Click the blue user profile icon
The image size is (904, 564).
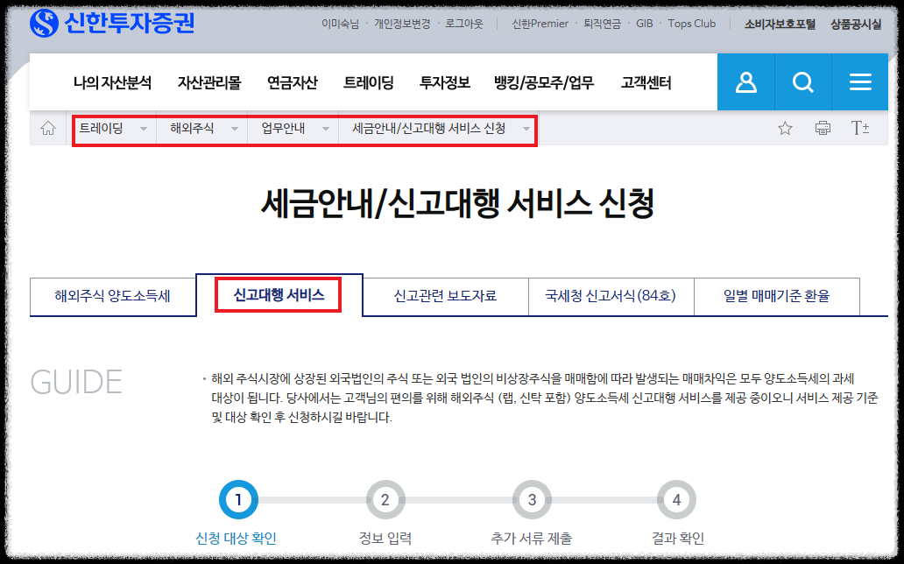pyautogui.click(x=745, y=81)
